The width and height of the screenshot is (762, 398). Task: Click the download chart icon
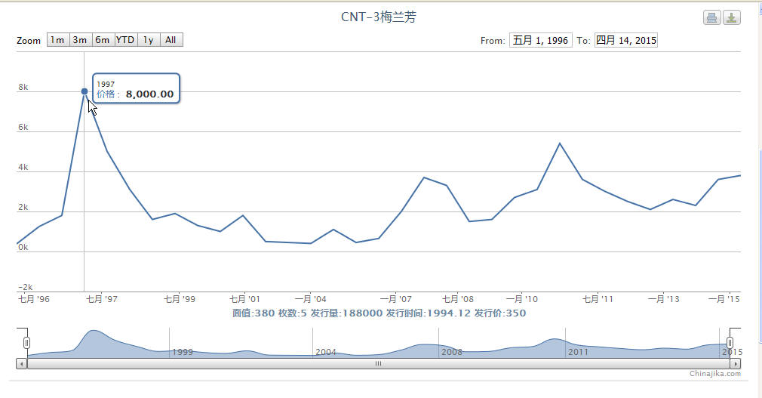(x=732, y=17)
